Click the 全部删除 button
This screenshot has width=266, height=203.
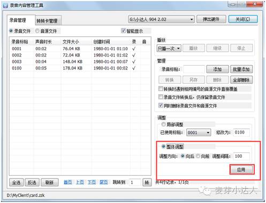[241, 80]
